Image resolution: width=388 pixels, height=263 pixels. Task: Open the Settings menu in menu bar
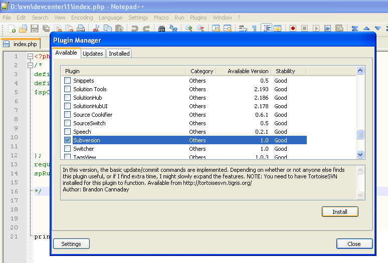(138, 18)
